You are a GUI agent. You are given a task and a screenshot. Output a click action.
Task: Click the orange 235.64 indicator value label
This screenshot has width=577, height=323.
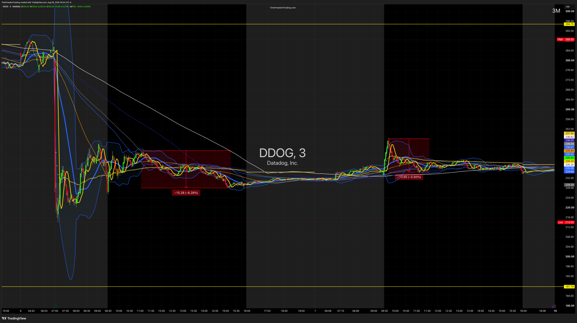pyautogui.click(x=569, y=151)
